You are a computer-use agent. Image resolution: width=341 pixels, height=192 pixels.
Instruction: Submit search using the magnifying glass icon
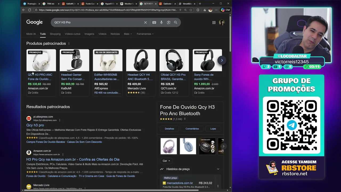(x=176, y=22)
